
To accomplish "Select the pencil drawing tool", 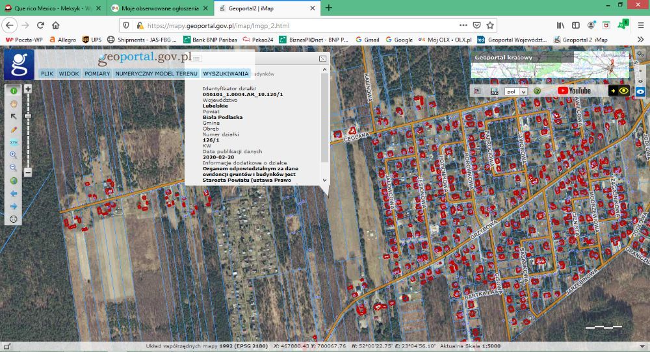I will click(13, 129).
